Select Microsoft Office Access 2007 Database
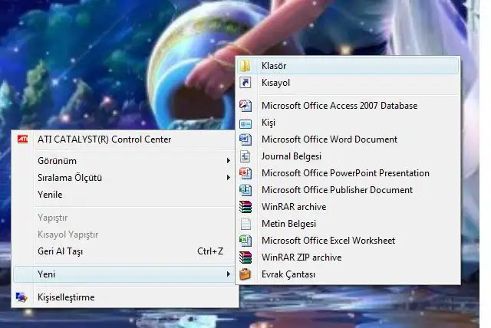Image resolution: width=491 pixels, height=328 pixels. pos(348,106)
